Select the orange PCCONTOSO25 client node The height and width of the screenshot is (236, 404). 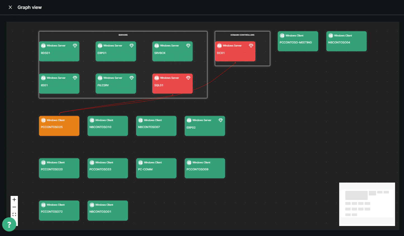point(59,126)
